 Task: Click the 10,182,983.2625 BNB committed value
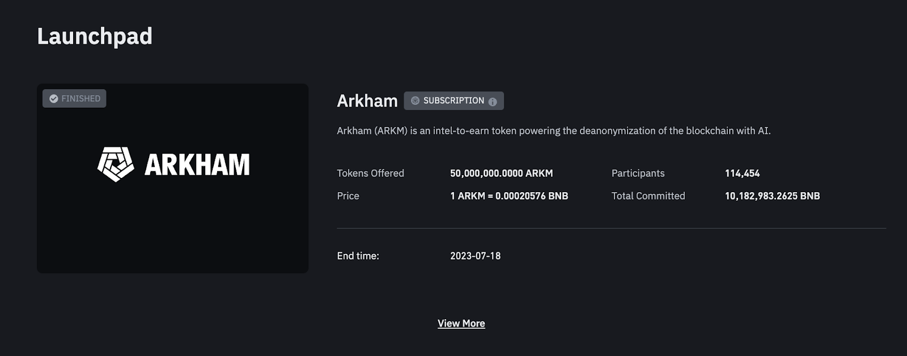772,196
